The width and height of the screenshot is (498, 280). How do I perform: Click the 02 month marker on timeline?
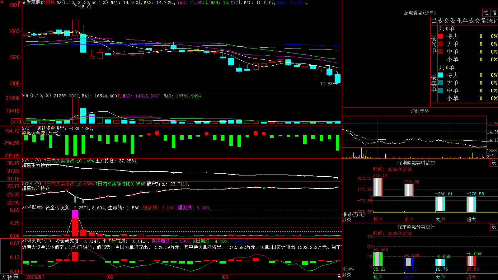(x=111, y=277)
